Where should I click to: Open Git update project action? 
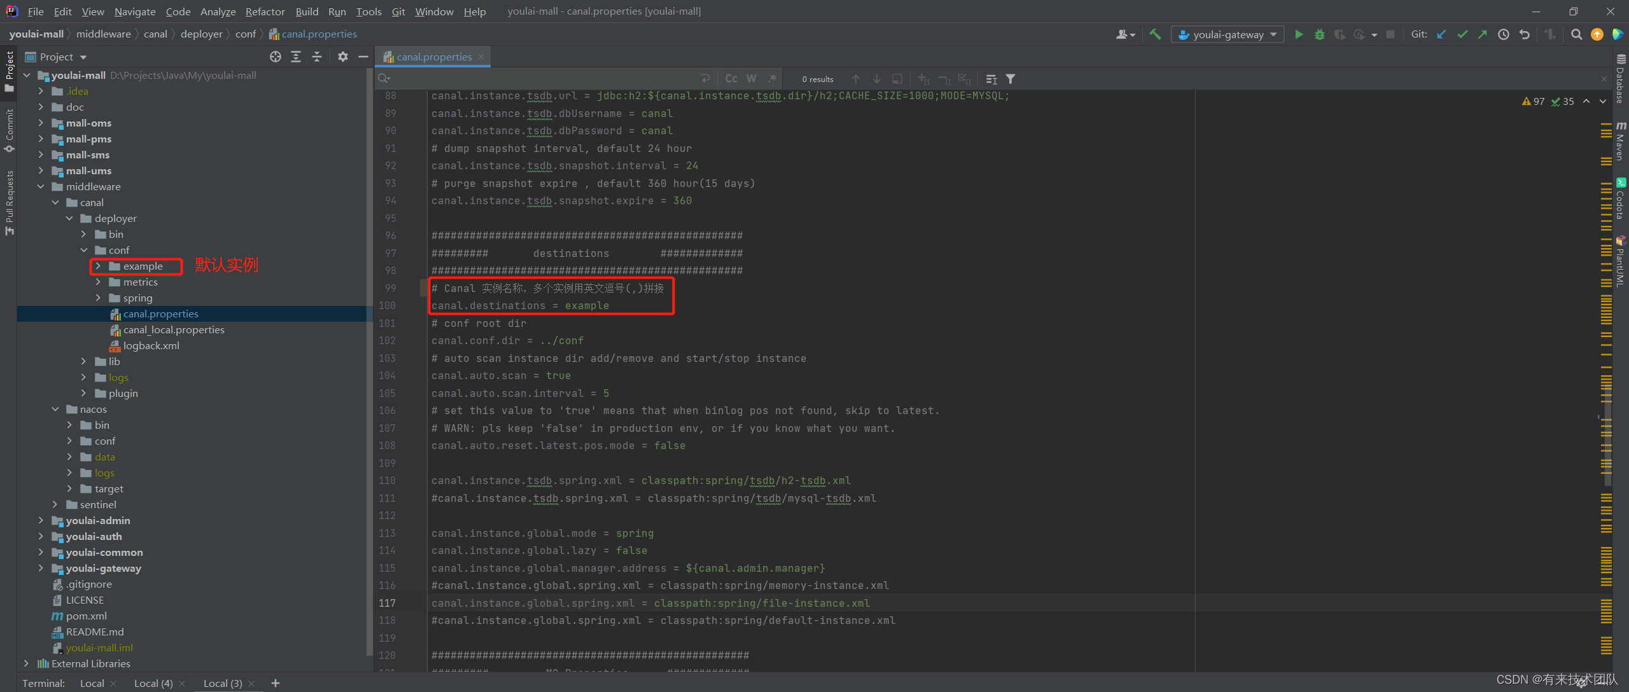1441,34
